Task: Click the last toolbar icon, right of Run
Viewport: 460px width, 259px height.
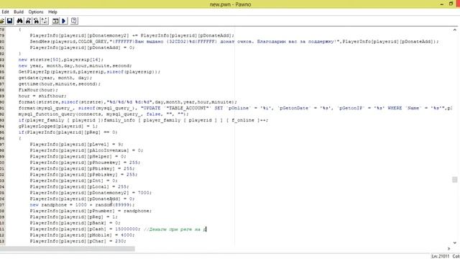Action: 74,21
